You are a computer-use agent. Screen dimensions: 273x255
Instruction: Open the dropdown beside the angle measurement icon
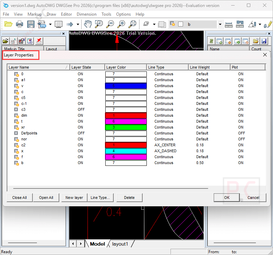point(260,24)
